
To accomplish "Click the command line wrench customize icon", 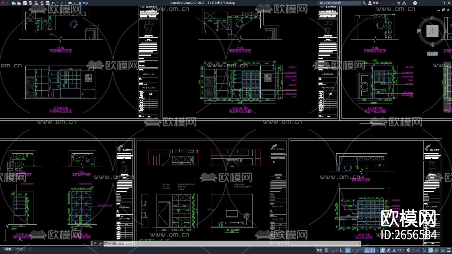I will click(x=100, y=243).
